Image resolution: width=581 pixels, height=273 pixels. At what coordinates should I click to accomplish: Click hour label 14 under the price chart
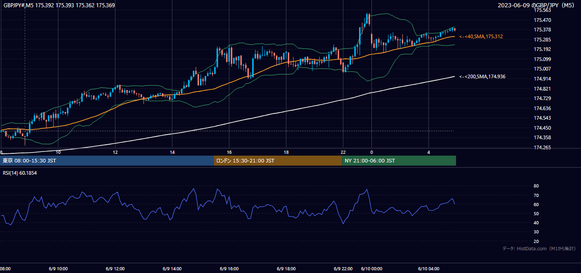172,152
